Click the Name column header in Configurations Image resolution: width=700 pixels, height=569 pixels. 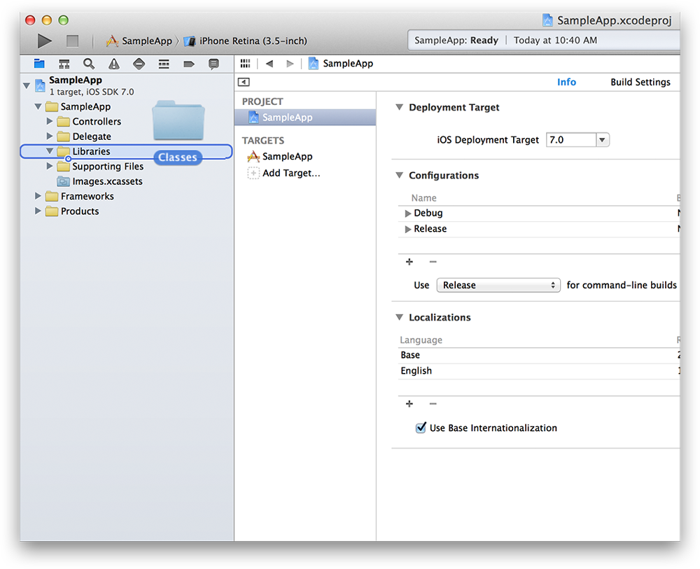click(x=423, y=197)
